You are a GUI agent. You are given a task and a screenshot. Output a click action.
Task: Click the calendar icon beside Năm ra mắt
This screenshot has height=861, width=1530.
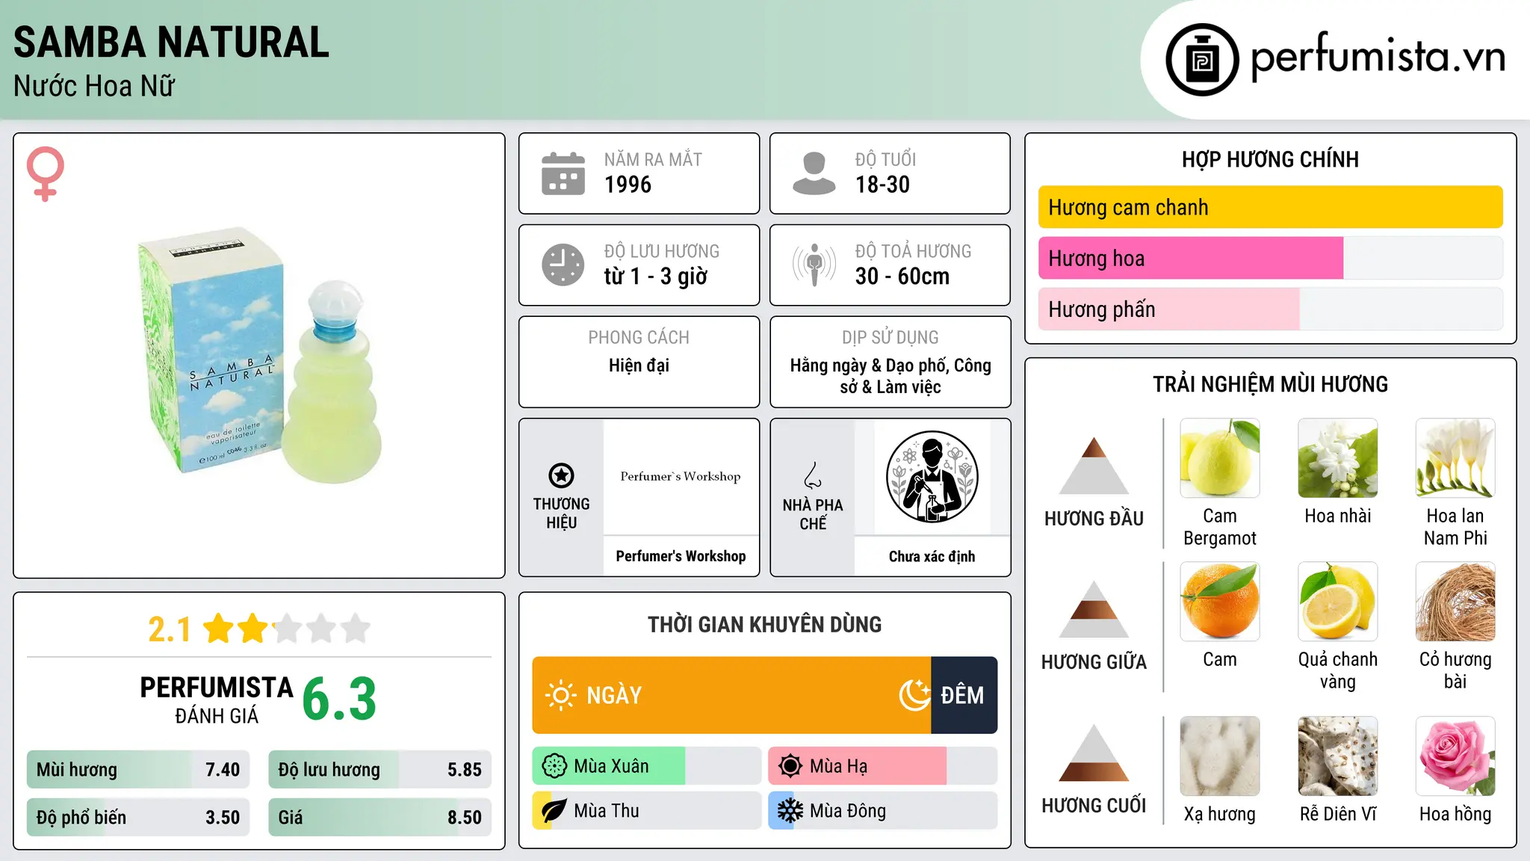coord(563,173)
